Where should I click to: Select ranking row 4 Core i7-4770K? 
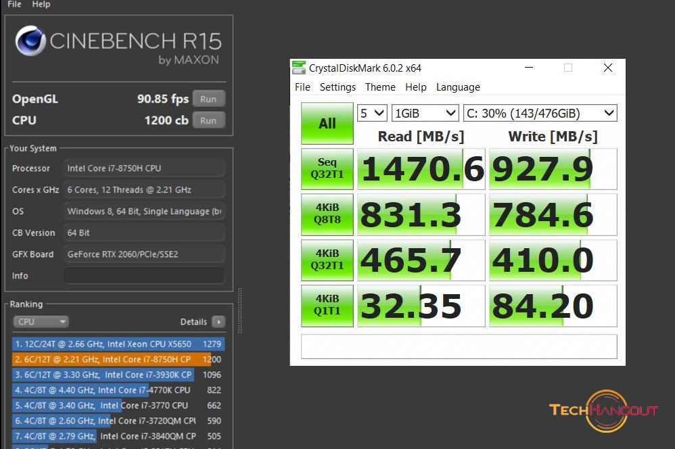pos(118,390)
